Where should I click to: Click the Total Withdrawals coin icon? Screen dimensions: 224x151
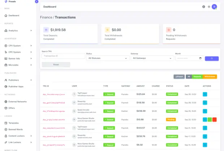[107, 30]
